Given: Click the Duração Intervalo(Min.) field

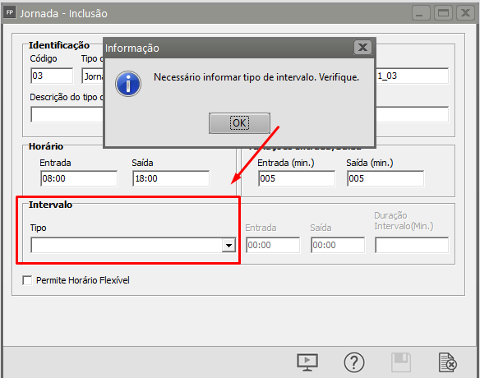Looking at the screenshot, I should click(412, 245).
